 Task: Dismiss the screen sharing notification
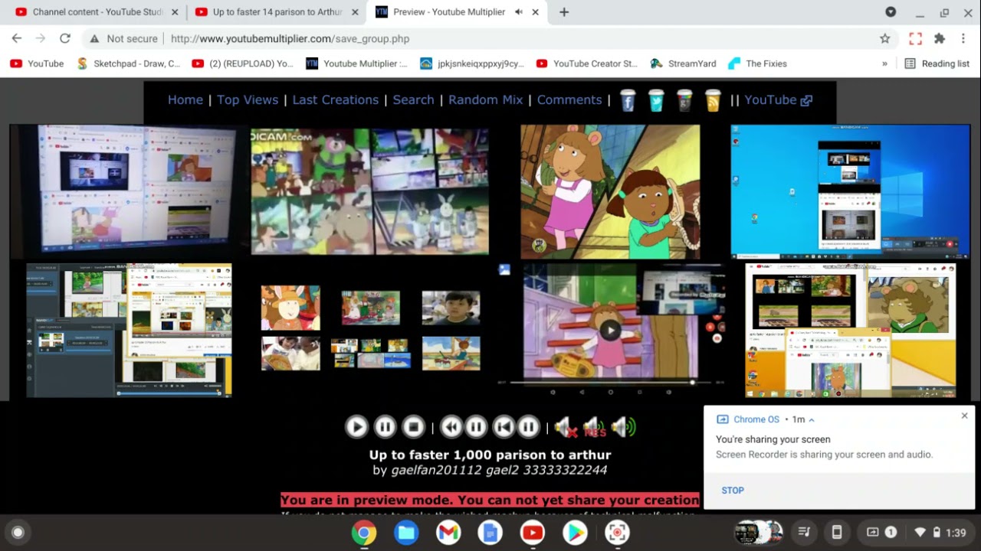click(964, 416)
